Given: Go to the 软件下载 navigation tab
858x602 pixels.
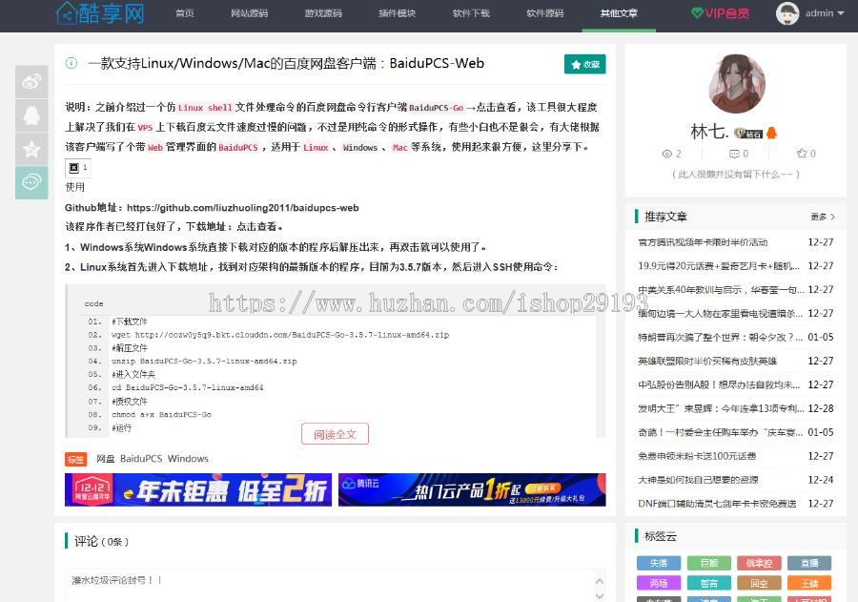Looking at the screenshot, I should (x=471, y=13).
